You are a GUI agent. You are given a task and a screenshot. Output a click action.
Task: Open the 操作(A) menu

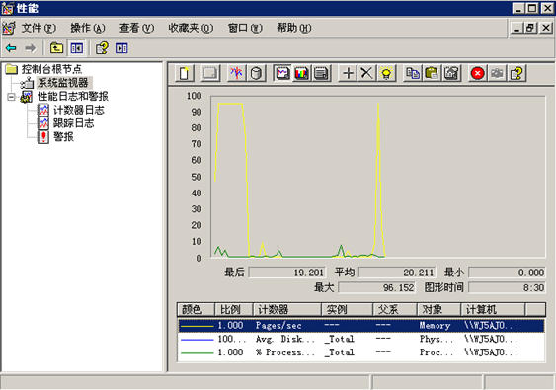point(88,28)
